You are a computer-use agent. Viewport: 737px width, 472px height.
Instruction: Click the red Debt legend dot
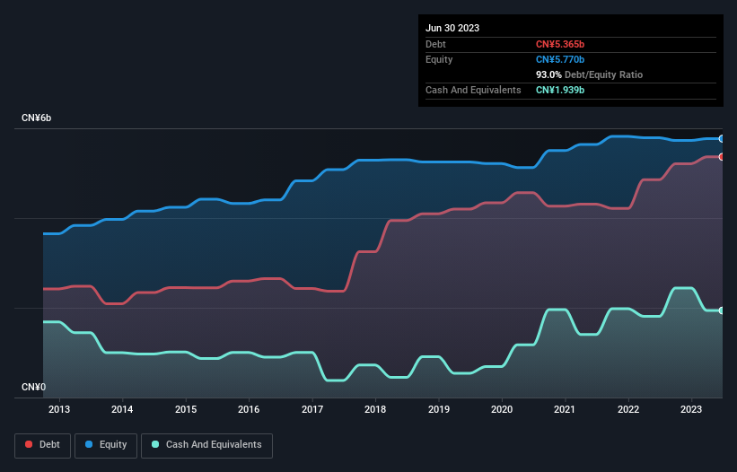click(x=29, y=444)
